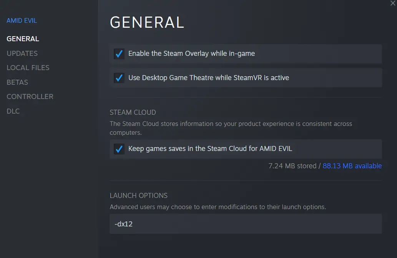This screenshot has height=258, width=397.
Task: Open the CONTROLLER settings tab
Action: pyautogui.click(x=30, y=97)
